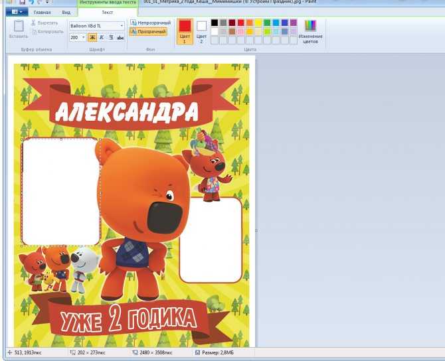Viewport: 445px width, 361px height.
Task: Toggle bold Ж formatting
Action: [92, 37]
